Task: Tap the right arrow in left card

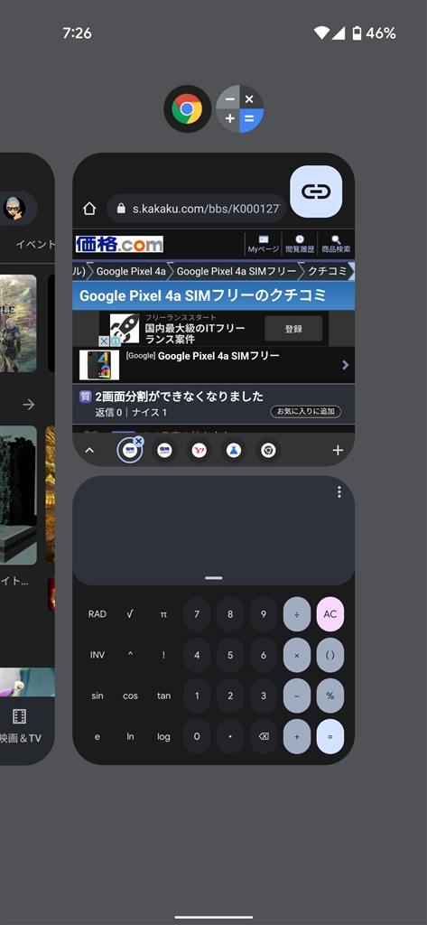Action: click(x=28, y=405)
